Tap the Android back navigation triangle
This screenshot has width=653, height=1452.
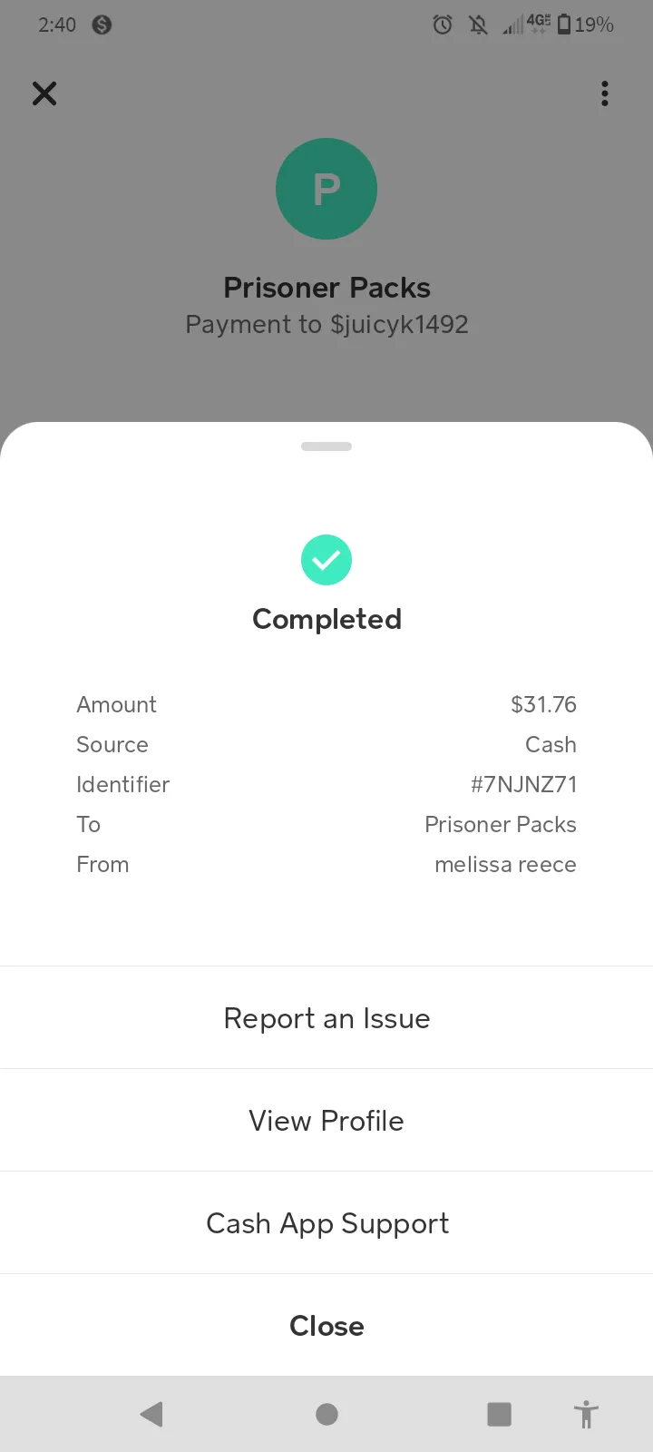(x=151, y=1414)
